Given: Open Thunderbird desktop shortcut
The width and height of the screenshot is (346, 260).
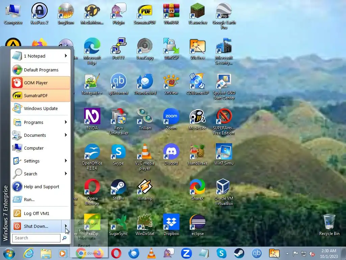Looking at the screenshot, I should coord(145,84).
